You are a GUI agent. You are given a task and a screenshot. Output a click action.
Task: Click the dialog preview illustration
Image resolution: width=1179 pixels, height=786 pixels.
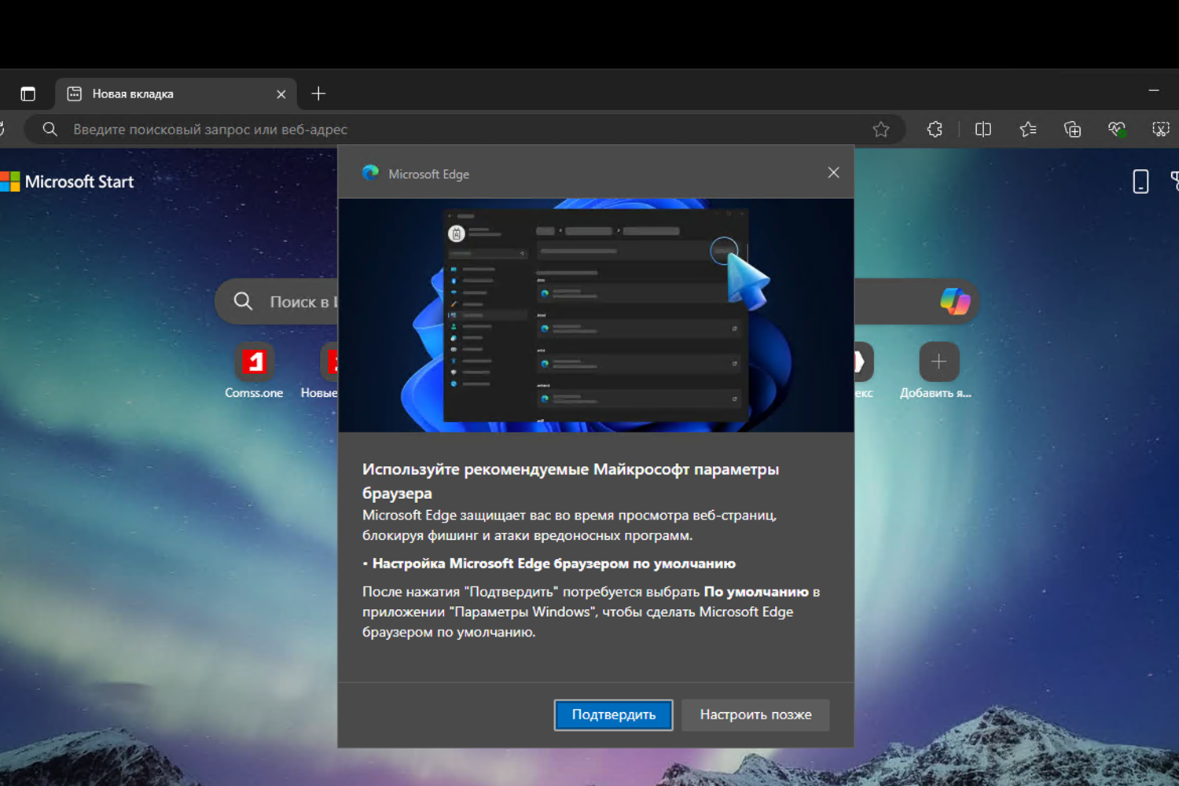click(x=596, y=315)
